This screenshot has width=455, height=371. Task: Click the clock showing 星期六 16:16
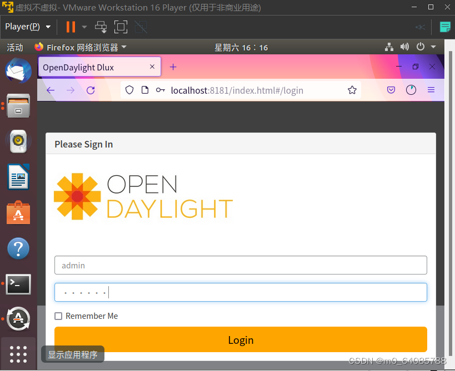[x=241, y=48]
